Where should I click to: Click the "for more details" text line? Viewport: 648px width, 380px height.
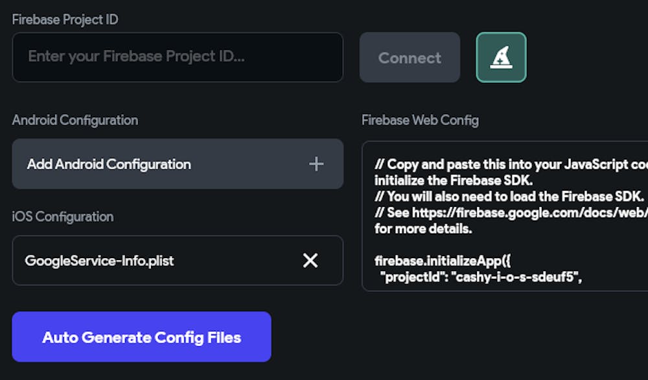[424, 229]
